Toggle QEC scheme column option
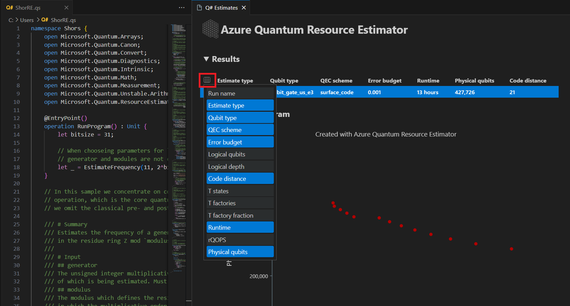Screen dimensions: 570x306 240,130
